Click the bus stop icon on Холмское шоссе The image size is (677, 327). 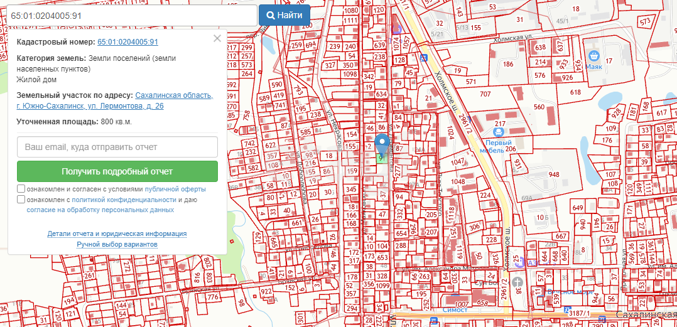click(424, 58)
